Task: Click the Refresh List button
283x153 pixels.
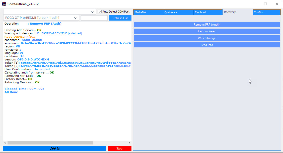Action: click(x=120, y=18)
